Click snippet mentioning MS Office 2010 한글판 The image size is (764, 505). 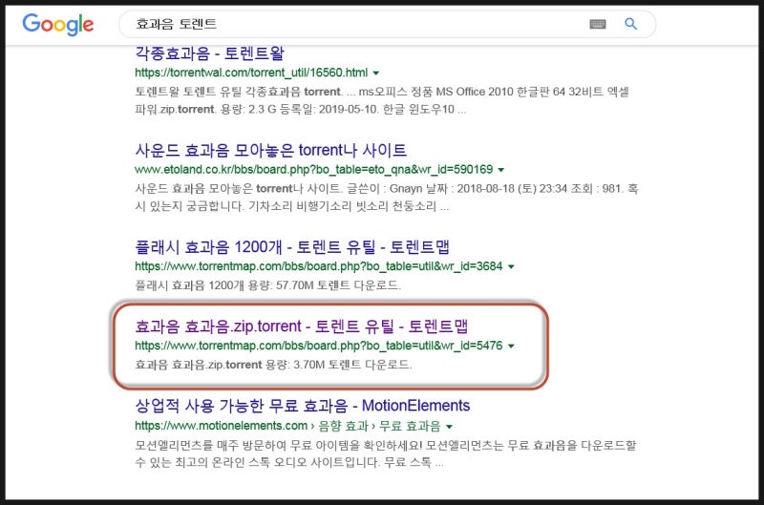[381, 100]
